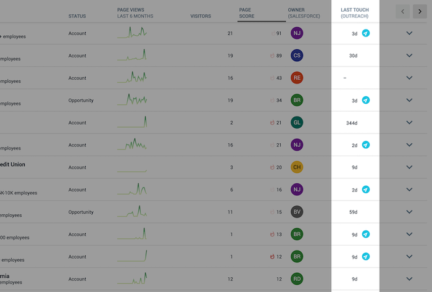Sort by Owner (Salesforce) column header
Viewport: 432px width, 292px height.
(304, 13)
